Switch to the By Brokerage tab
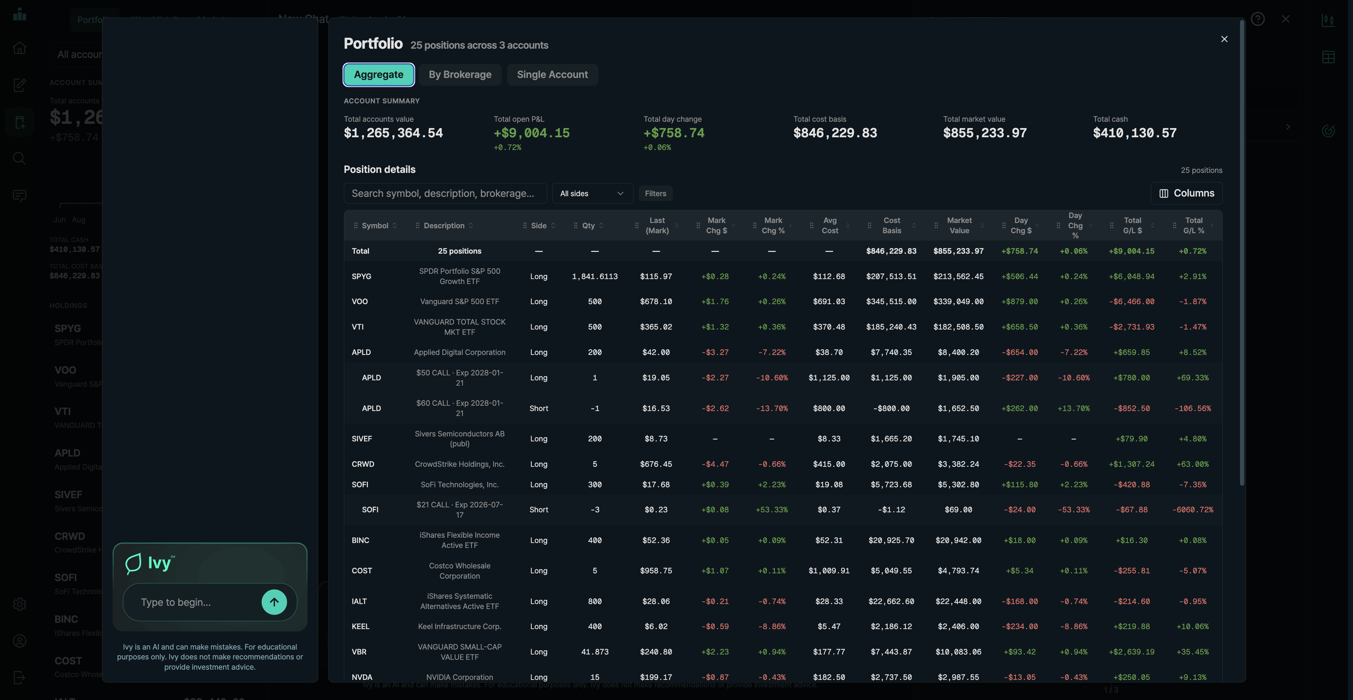This screenshot has width=1353, height=700. tap(460, 74)
